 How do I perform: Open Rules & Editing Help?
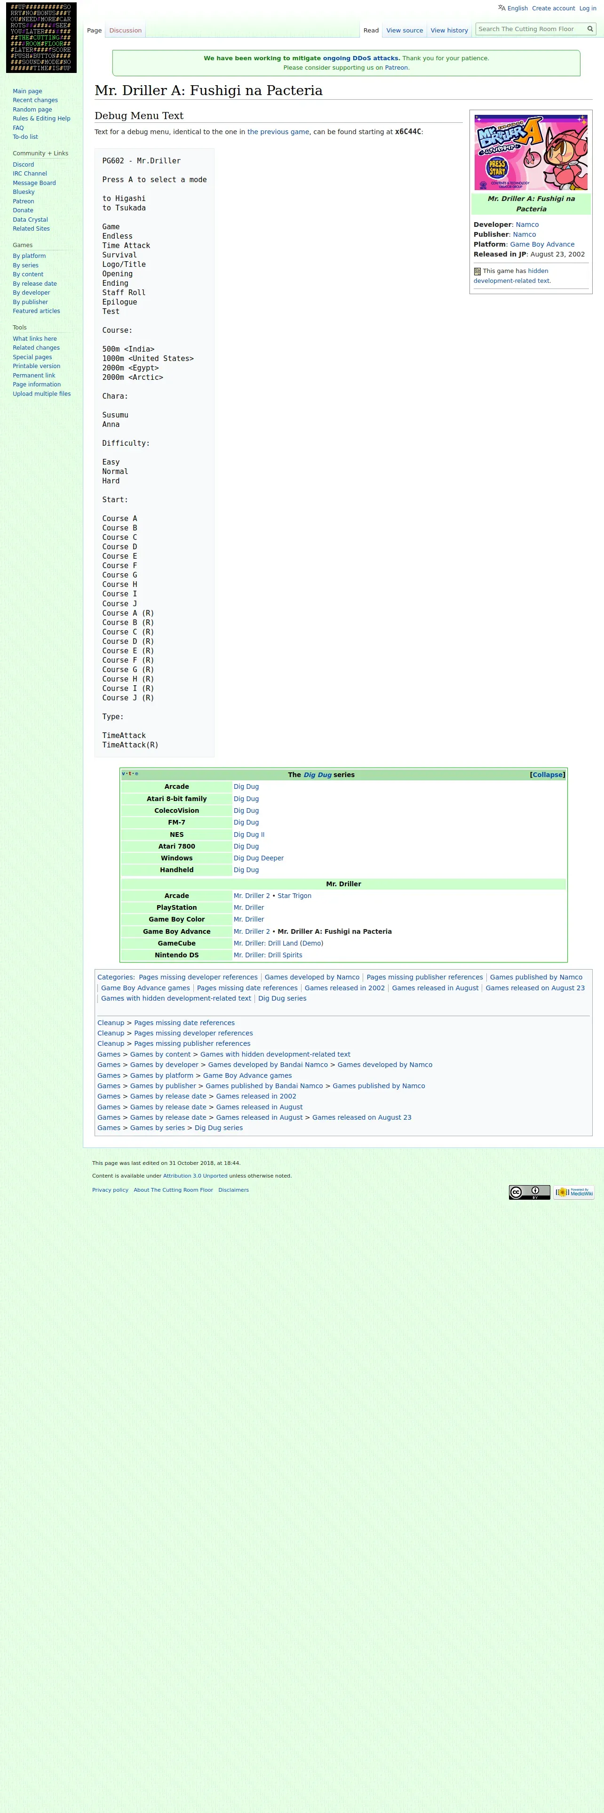point(41,119)
